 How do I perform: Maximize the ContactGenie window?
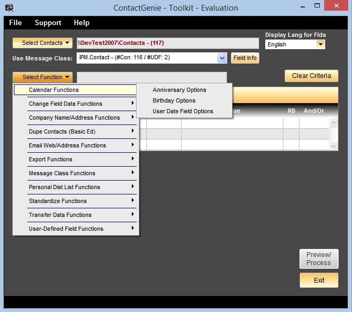[x=317, y=6]
